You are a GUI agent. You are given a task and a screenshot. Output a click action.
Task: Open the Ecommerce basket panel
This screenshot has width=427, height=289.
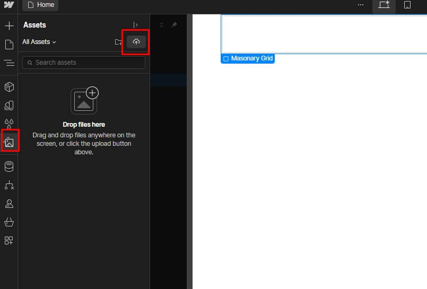[9, 222]
